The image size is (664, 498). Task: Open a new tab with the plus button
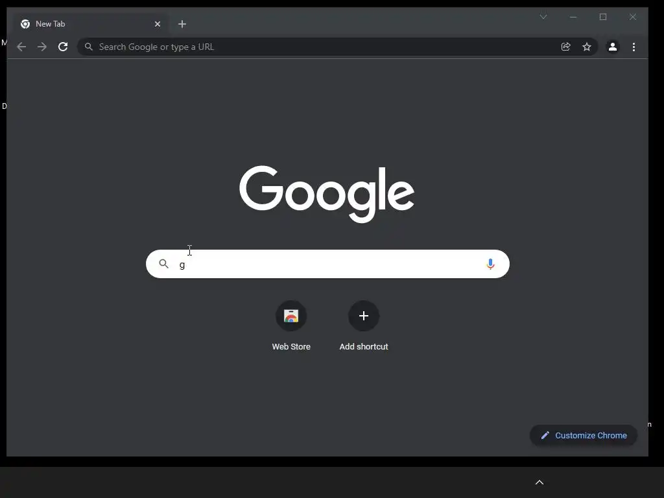tap(182, 24)
